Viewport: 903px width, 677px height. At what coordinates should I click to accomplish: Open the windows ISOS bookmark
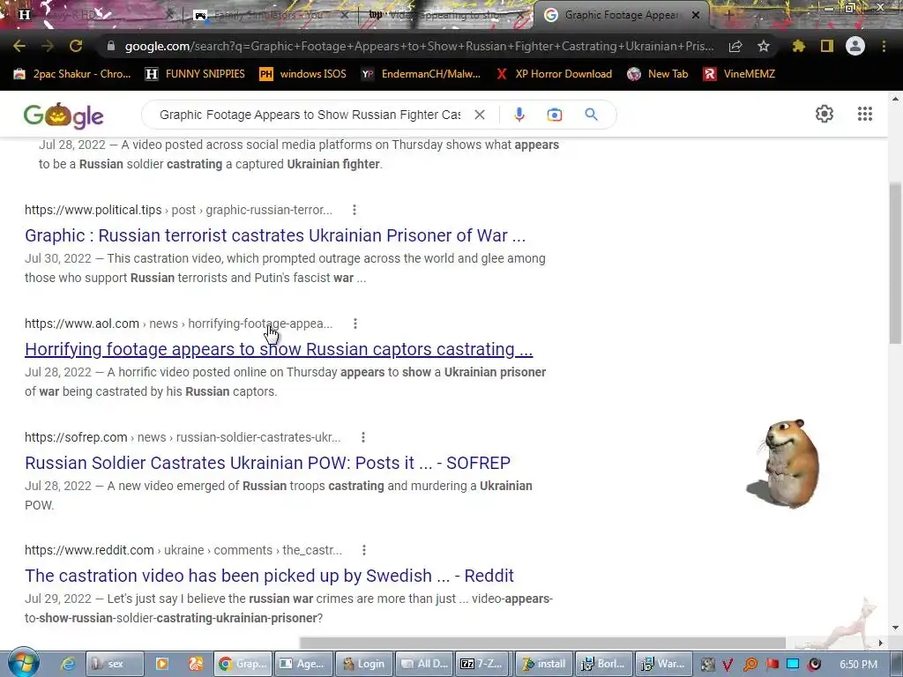click(303, 74)
